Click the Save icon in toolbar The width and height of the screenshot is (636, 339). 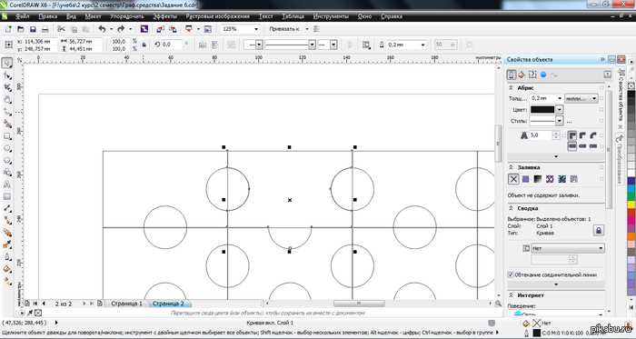coord(33,29)
